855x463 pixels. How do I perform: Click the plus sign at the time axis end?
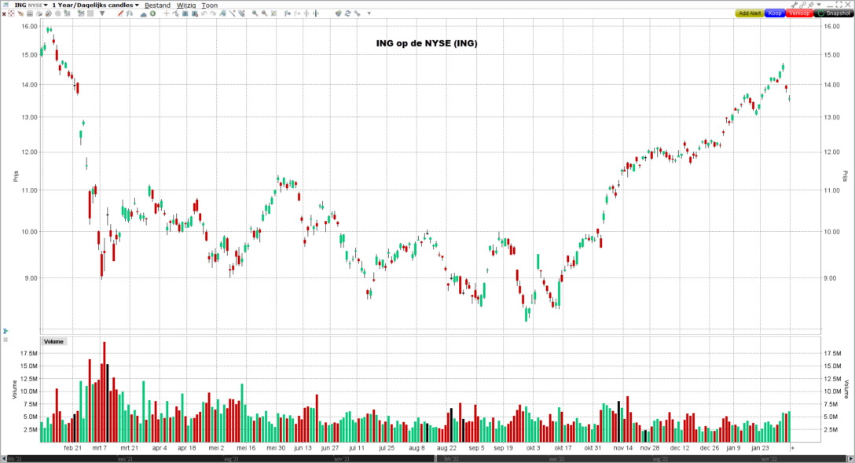pos(792,448)
